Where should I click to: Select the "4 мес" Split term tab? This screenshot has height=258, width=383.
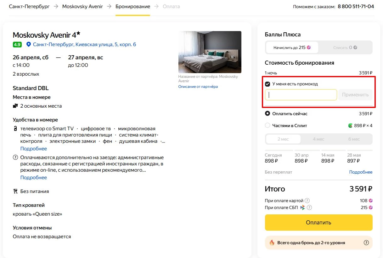click(318, 139)
